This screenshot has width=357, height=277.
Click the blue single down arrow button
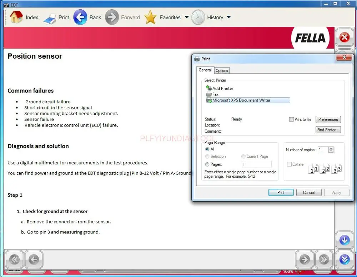[x=344, y=240]
